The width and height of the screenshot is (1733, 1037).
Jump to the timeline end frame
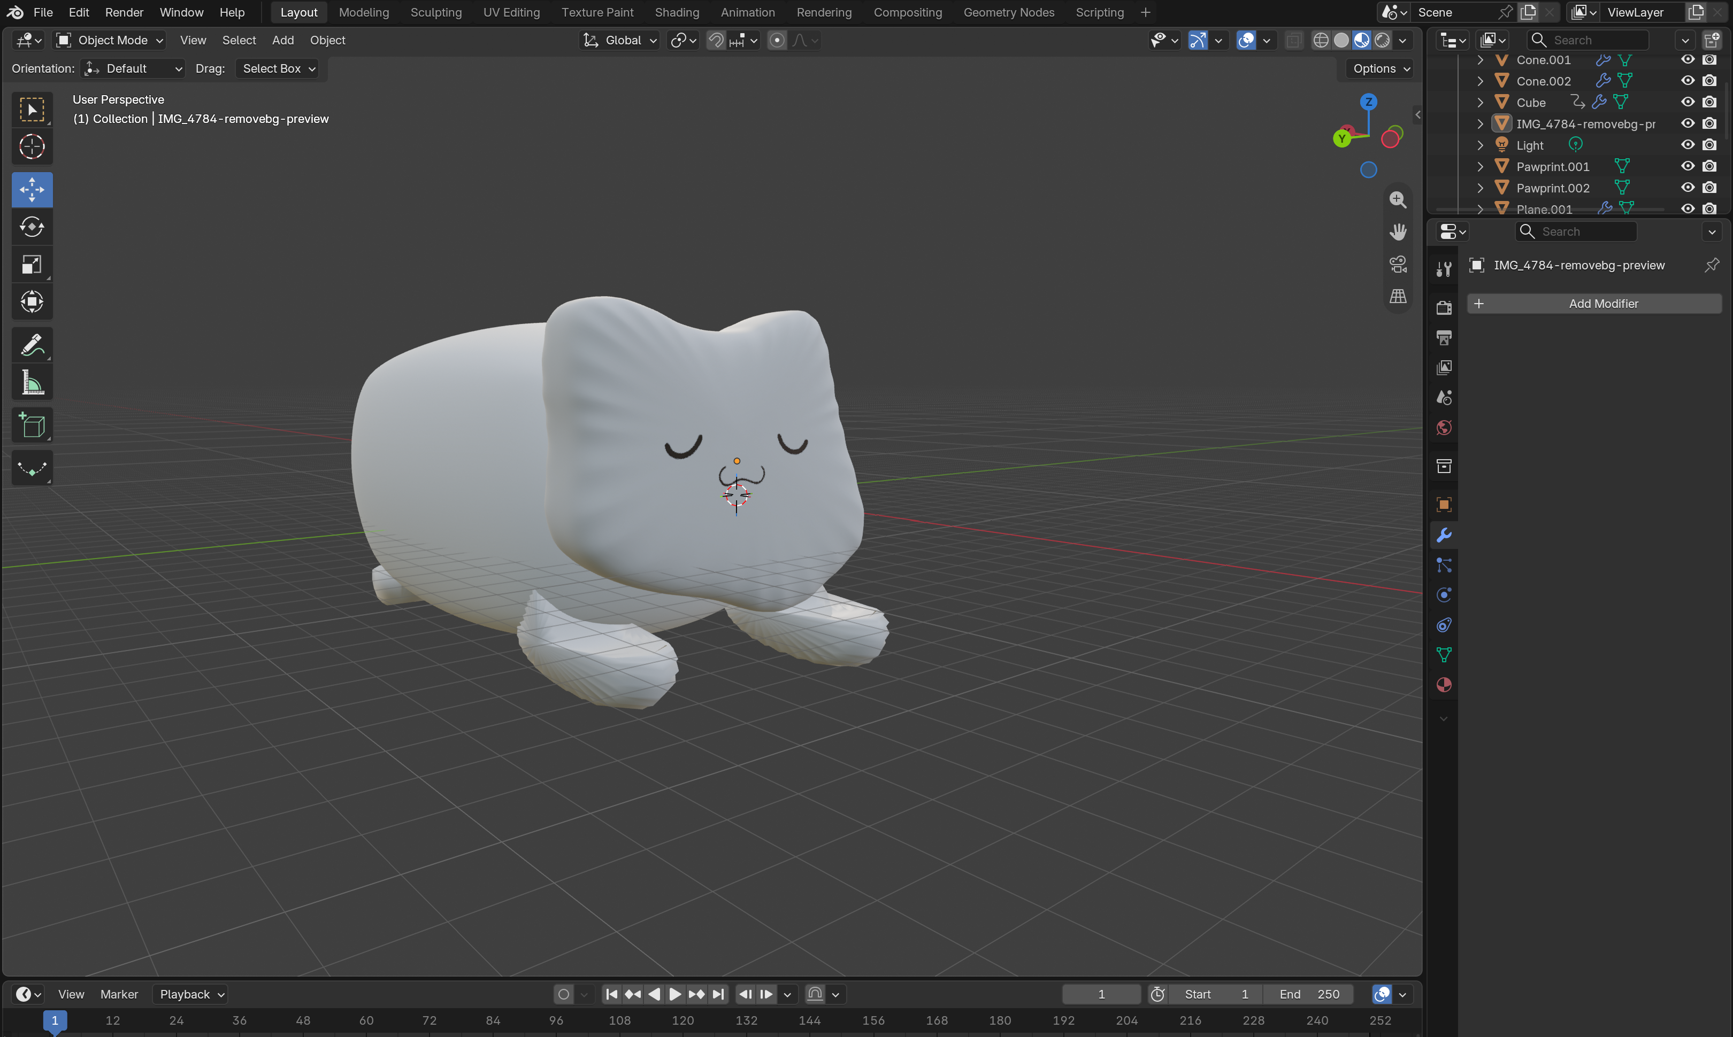[718, 994]
